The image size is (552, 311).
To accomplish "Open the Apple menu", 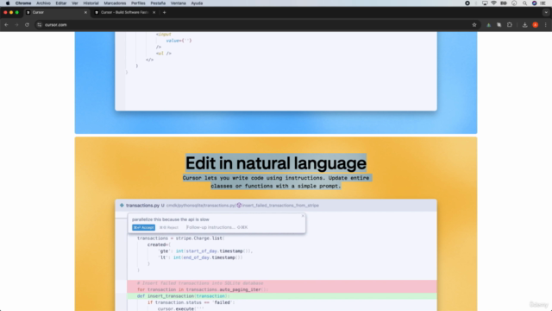I will coord(8,3).
